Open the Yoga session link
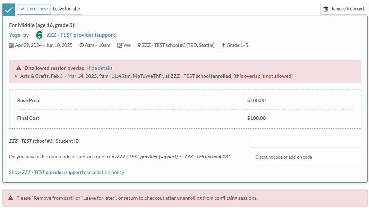 [x=15, y=35]
